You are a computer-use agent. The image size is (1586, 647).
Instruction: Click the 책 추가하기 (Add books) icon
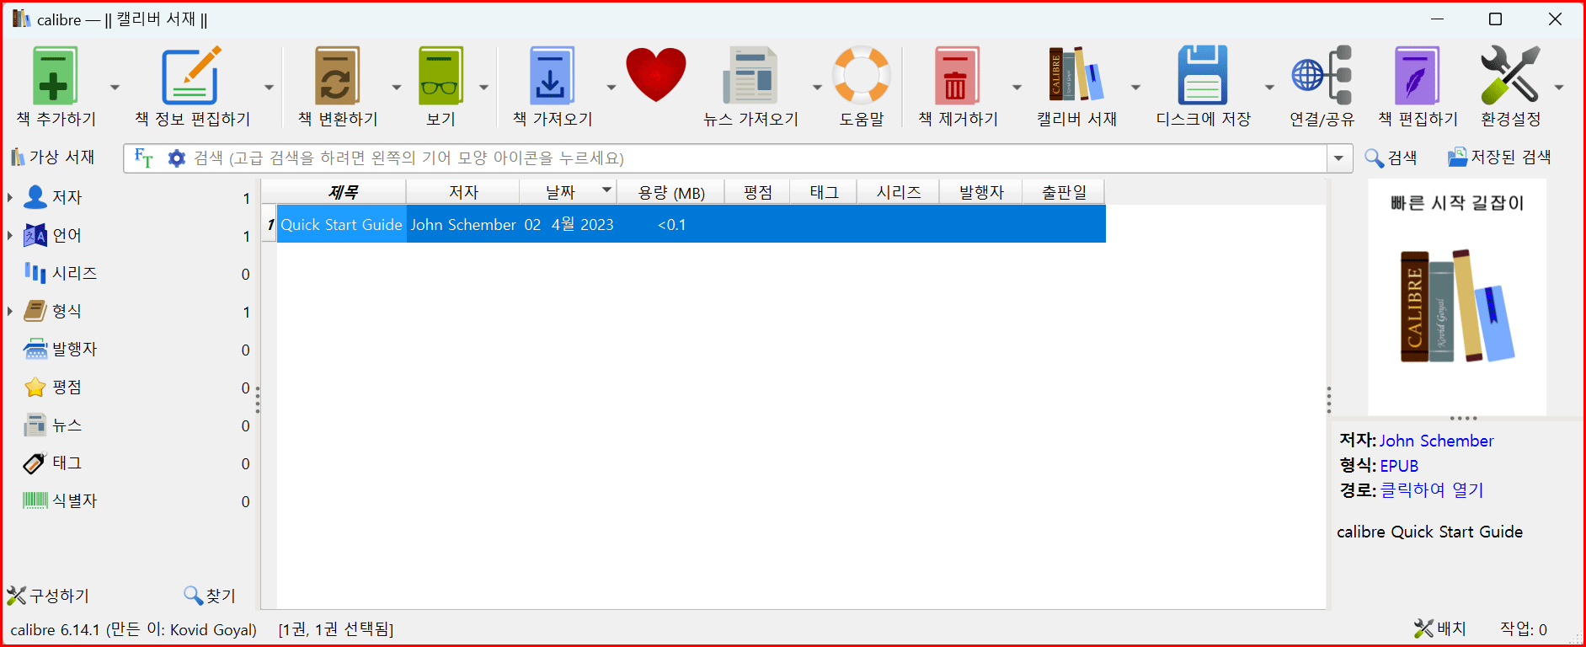point(56,76)
